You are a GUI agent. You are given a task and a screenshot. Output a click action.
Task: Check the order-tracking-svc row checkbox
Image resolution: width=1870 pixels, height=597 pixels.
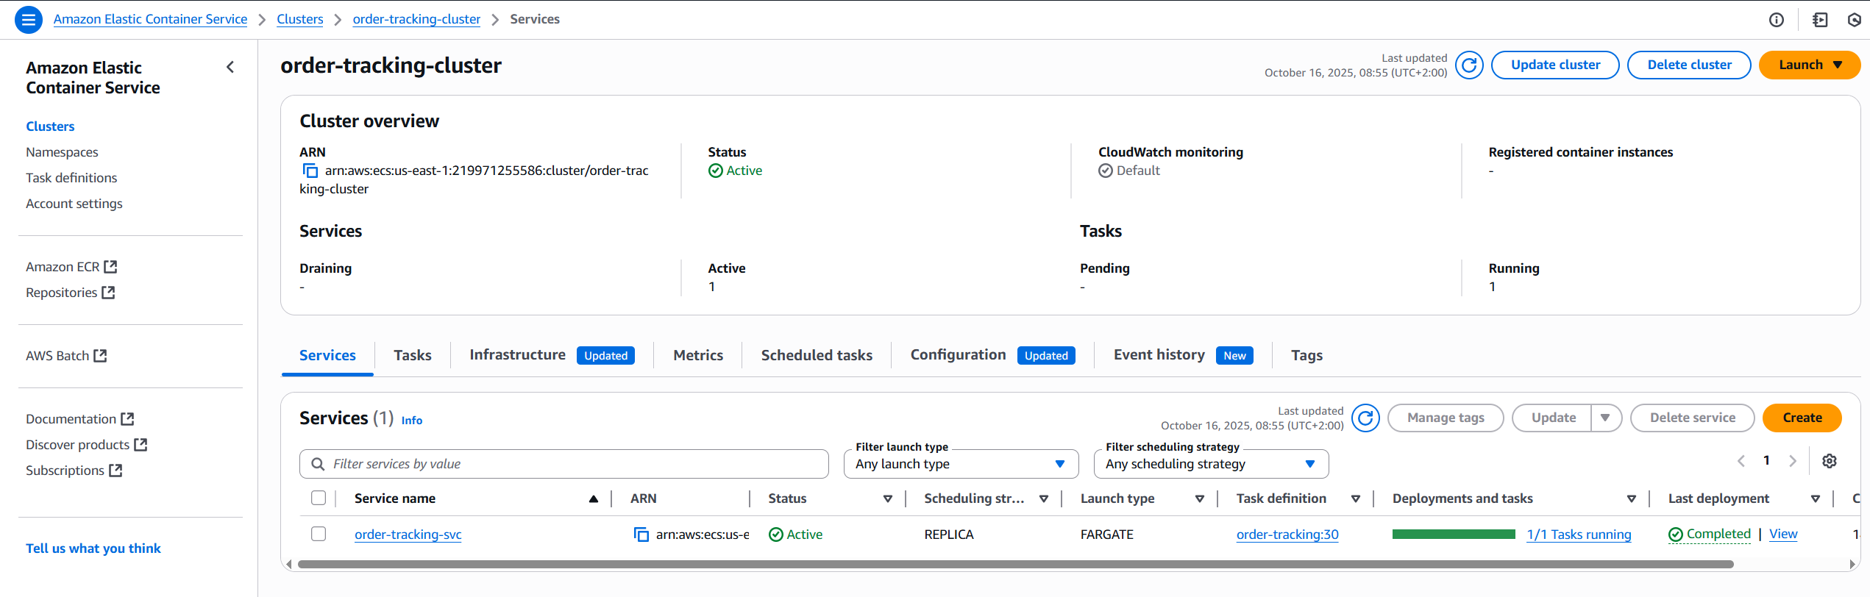point(319,535)
